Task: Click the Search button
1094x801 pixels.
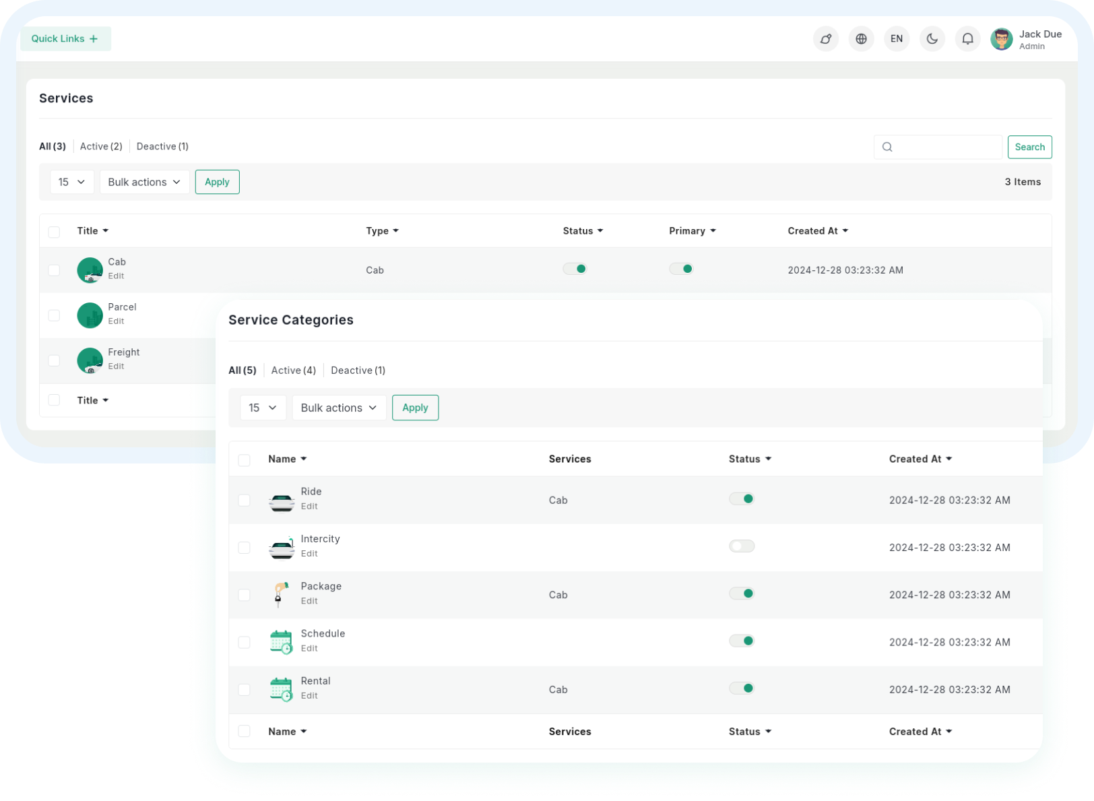Action: pyautogui.click(x=1029, y=147)
